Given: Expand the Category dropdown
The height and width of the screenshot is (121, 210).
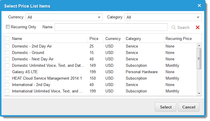Looking at the screenshot, I should click(163, 17).
